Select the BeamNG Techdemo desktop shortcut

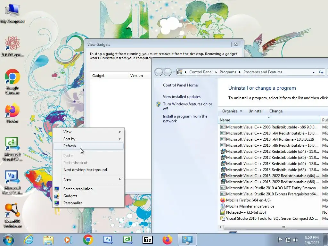(12, 216)
